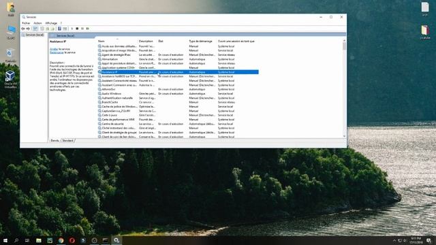Select the Carte de performance WMI service
The height and width of the screenshot is (245, 436).
pos(118,120)
